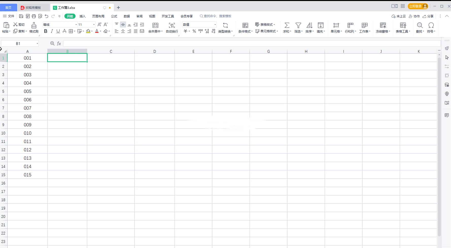This screenshot has height=248, width=451.
Task: Switch to the Data (数据) tab
Action: [127, 16]
